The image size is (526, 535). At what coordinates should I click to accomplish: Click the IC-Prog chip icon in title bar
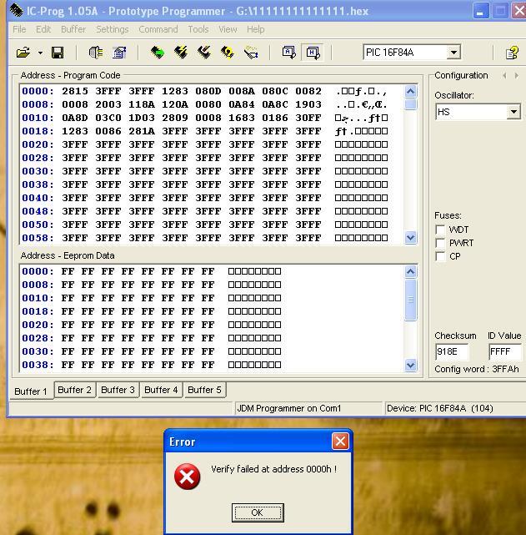click(17, 10)
